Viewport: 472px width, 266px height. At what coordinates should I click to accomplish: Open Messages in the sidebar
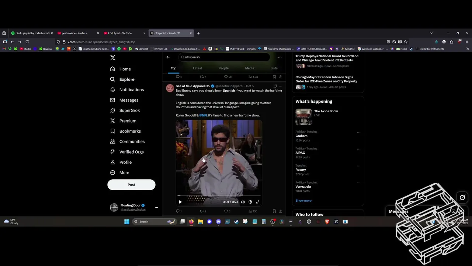(x=124, y=100)
